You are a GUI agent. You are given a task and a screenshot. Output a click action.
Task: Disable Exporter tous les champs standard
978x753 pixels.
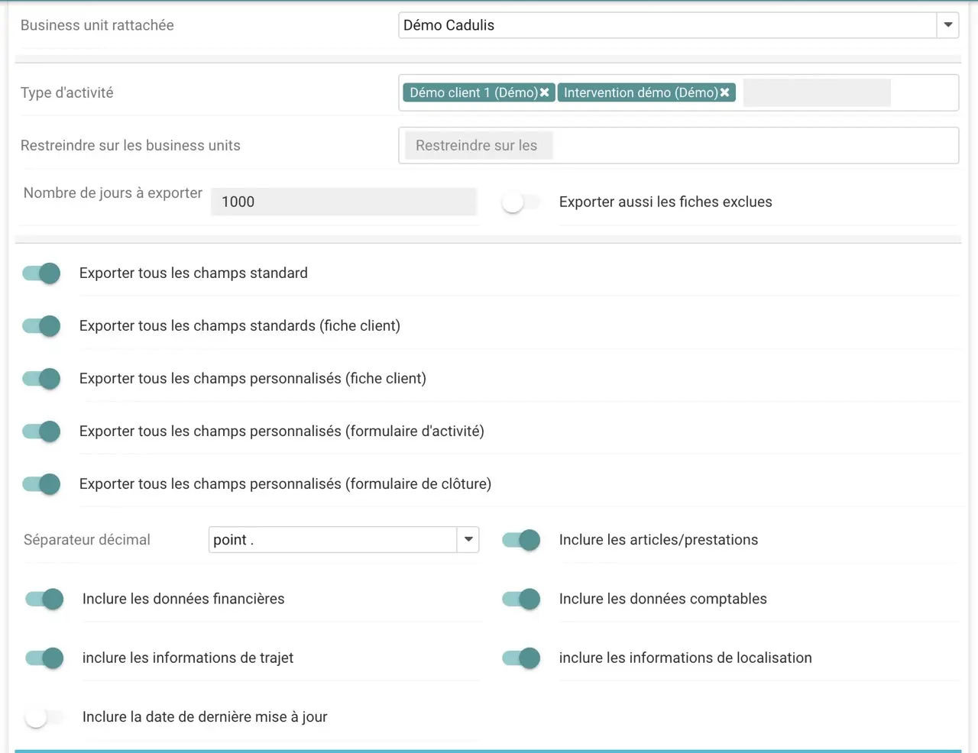pyautogui.click(x=42, y=273)
